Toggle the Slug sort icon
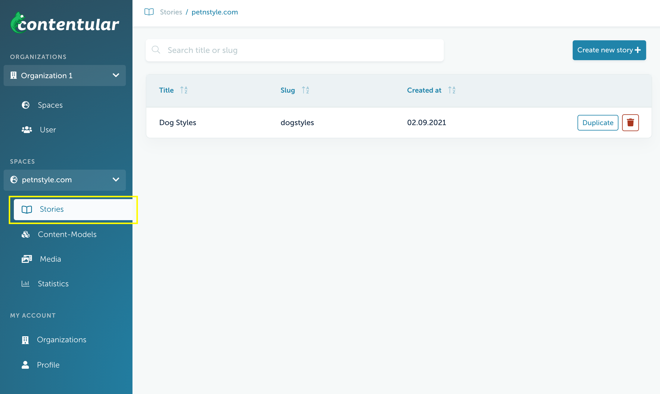 (x=306, y=90)
